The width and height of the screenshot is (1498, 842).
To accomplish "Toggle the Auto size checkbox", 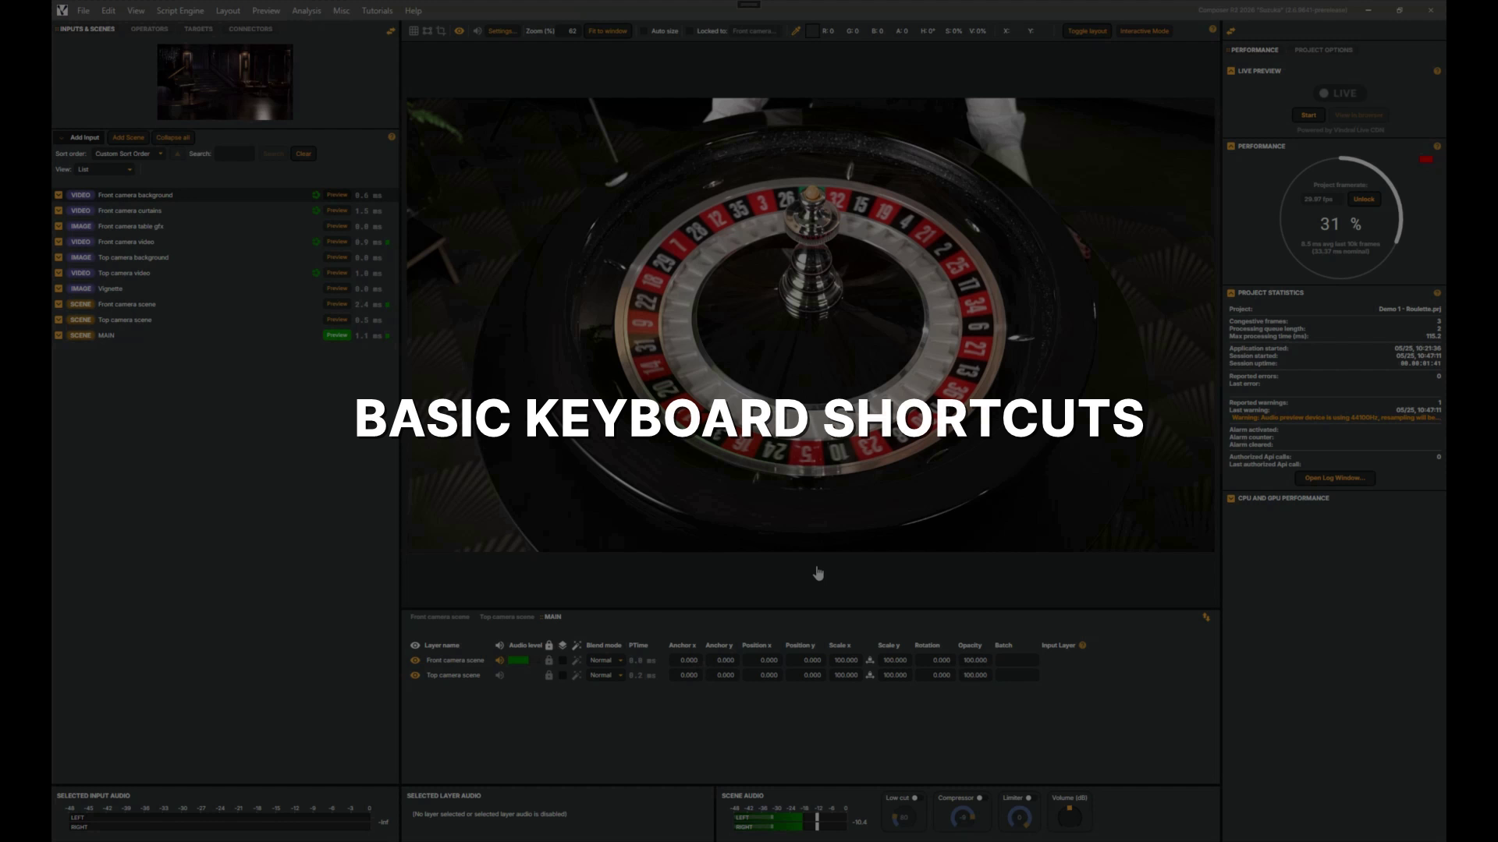I will [x=644, y=31].
